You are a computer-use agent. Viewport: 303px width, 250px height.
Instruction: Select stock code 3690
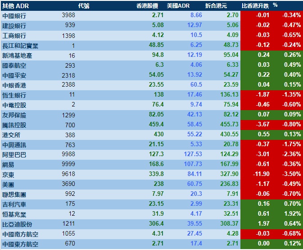(68, 184)
